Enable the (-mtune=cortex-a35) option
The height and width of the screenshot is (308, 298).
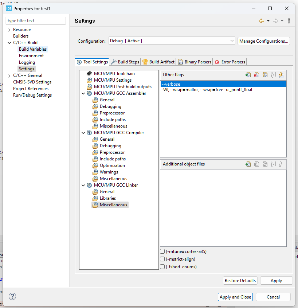pyautogui.click(x=162, y=251)
